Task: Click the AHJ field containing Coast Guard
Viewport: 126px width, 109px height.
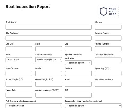Action: [x=19, y=60]
